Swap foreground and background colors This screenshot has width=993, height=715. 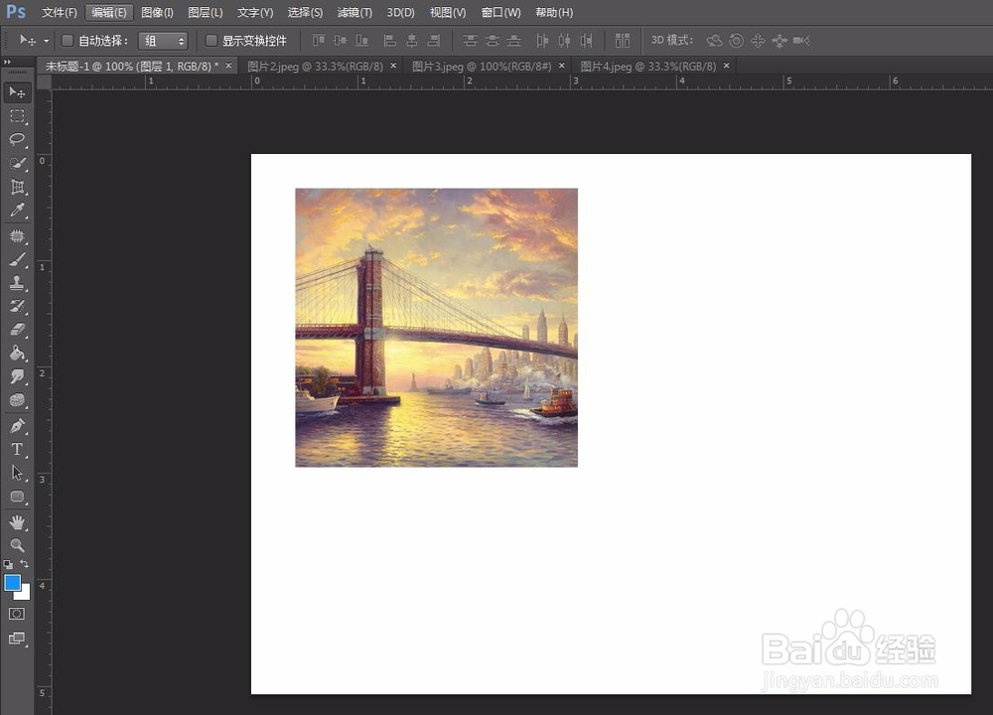pos(24,564)
